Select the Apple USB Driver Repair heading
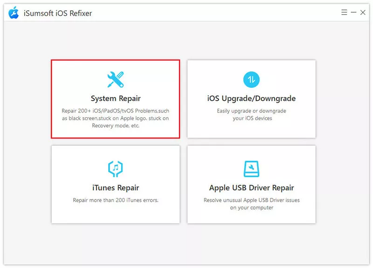The width and height of the screenshot is (373, 268). [x=251, y=188]
